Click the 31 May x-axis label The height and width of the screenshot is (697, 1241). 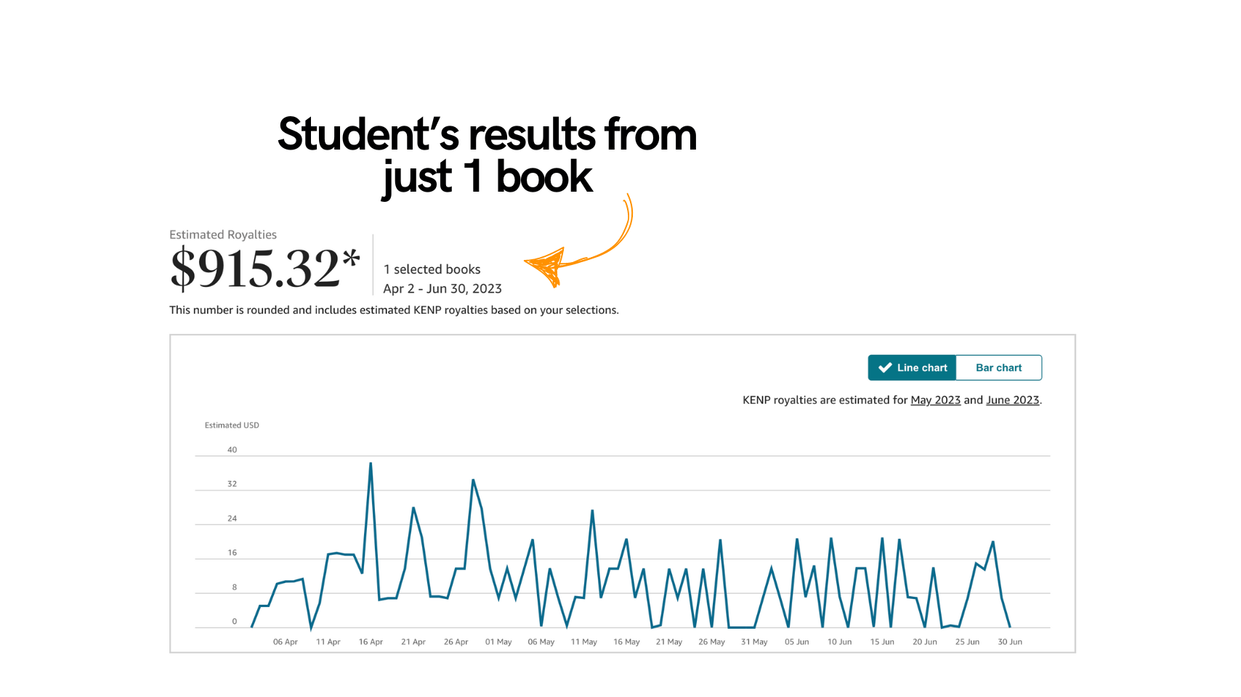754,642
